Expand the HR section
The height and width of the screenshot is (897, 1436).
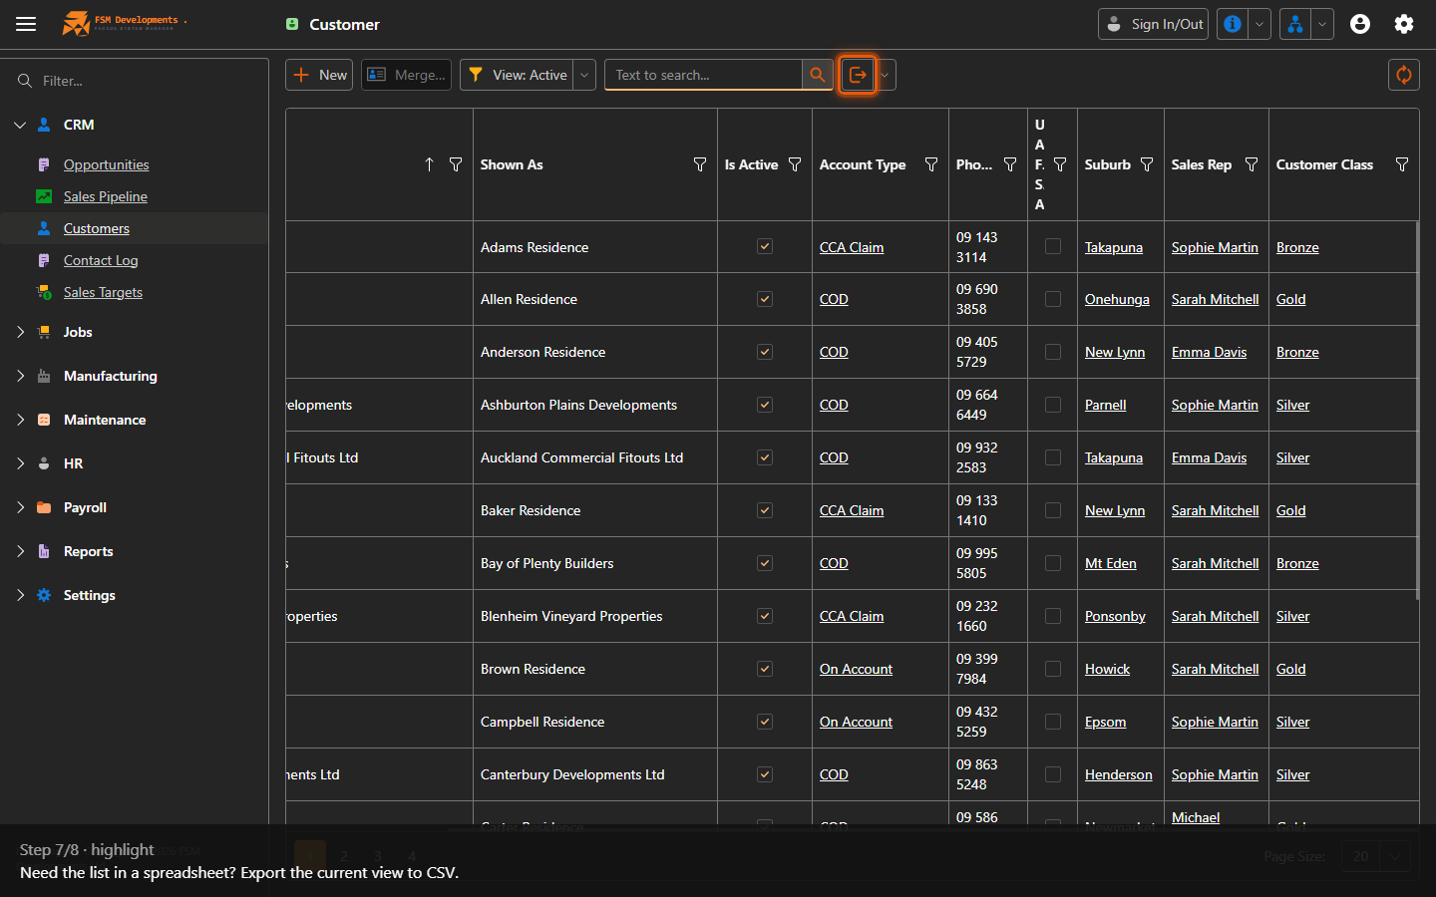coord(20,463)
